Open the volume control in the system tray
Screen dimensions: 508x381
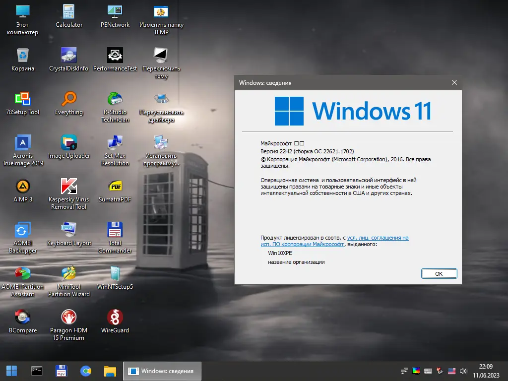pyautogui.click(x=463, y=371)
